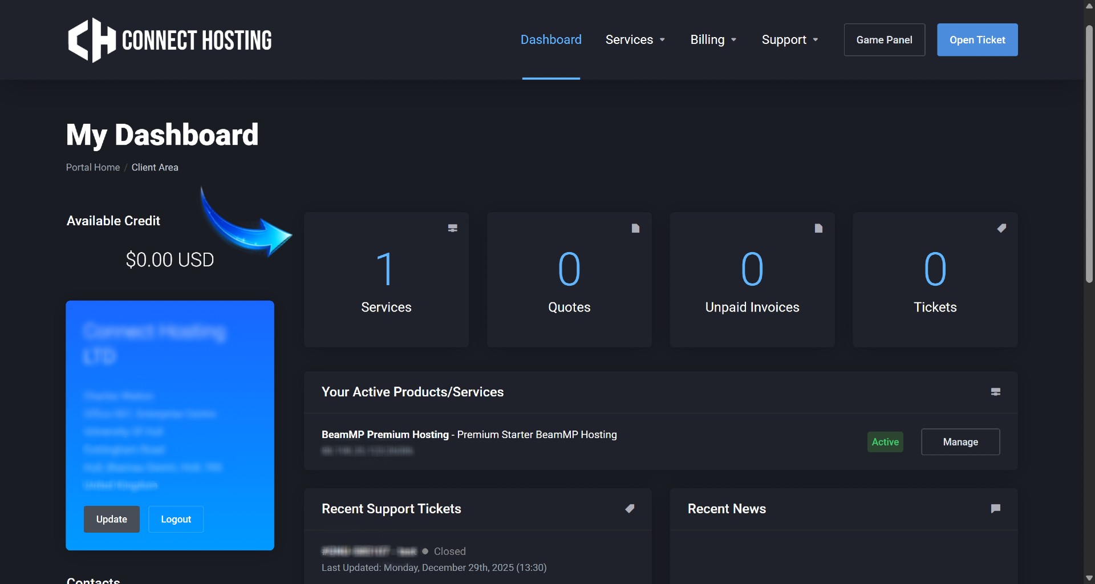Log out using the Logout button
1095x584 pixels.
[x=176, y=519]
